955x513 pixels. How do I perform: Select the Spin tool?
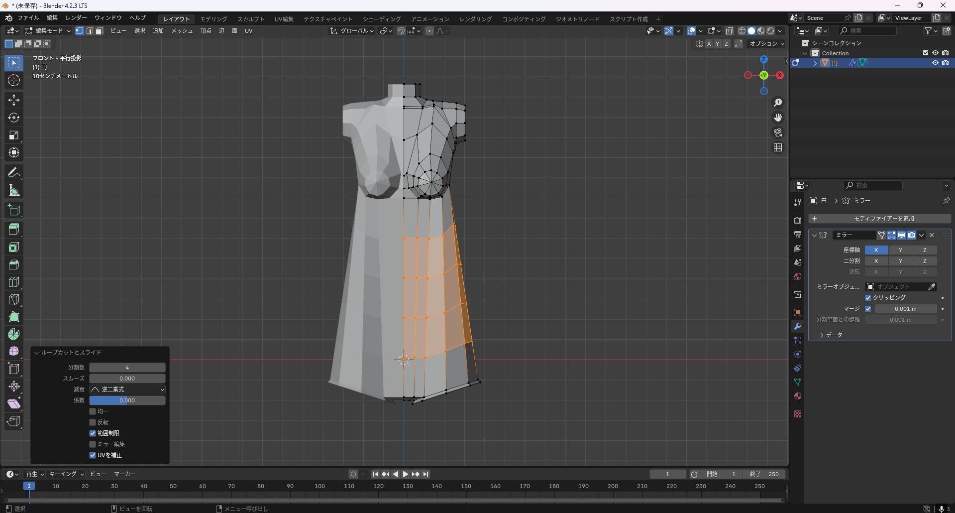click(x=14, y=334)
